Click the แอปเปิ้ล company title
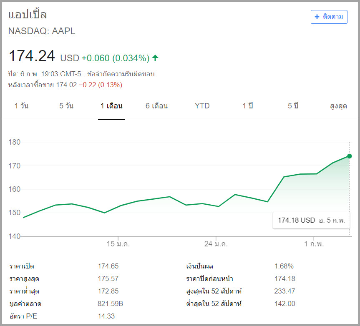The image size is (360, 326). pos(28,15)
